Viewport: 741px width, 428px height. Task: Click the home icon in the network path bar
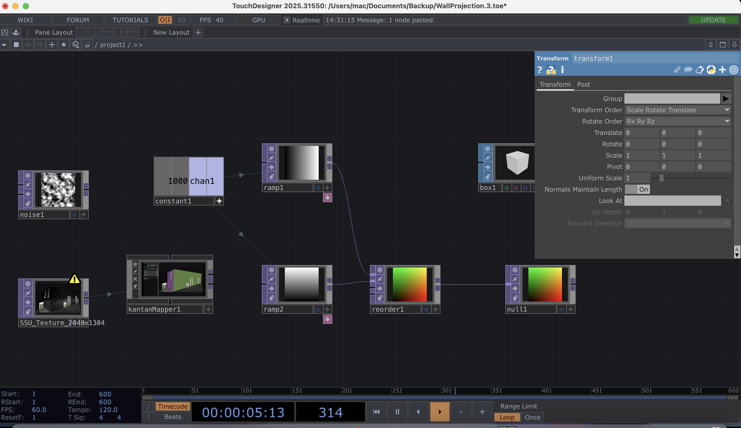[x=87, y=45]
